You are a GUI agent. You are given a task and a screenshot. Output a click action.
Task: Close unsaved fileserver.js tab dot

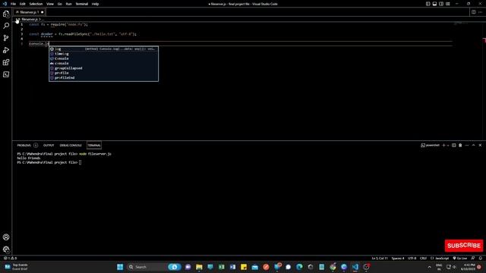tap(43, 12)
